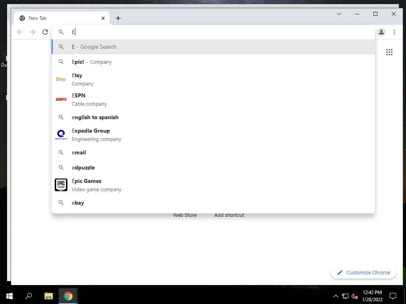Choose 'english to spanish' suggestion
This screenshot has width=406, height=304.
tap(213, 117)
